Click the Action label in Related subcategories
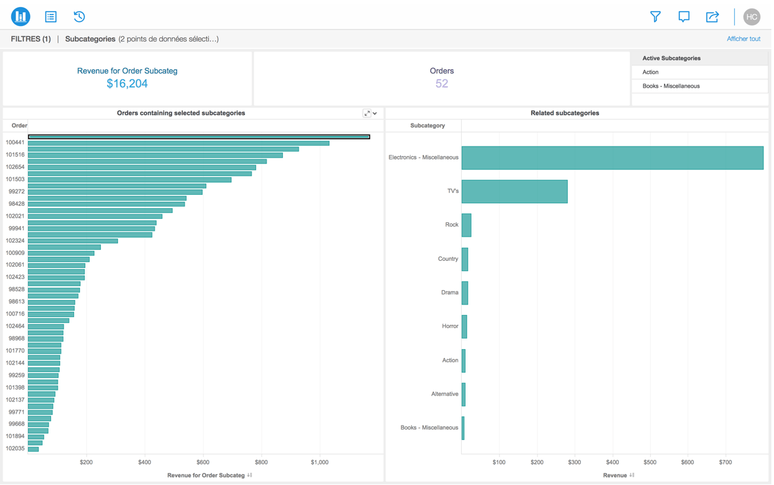This screenshot has height=485, width=774. 450,360
